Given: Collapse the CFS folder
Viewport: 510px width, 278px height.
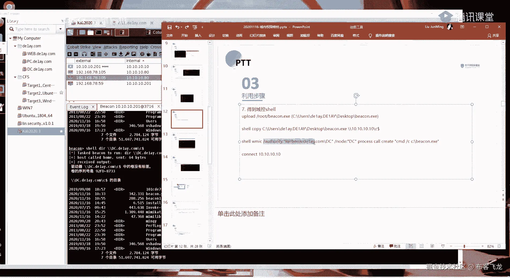Looking at the screenshot, I should click(x=15, y=77).
